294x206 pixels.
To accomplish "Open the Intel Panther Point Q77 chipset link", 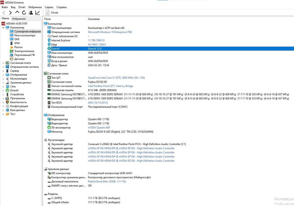I will [x=110, y=86].
